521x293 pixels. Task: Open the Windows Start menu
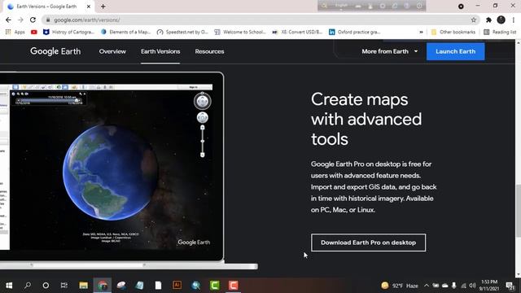pos(9,286)
